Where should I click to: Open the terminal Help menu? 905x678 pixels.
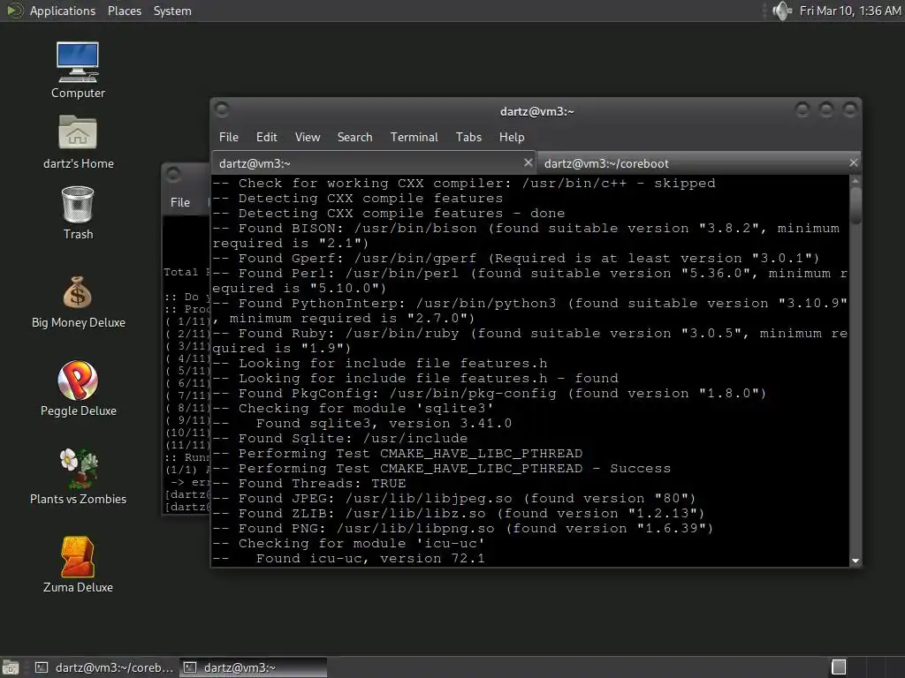click(x=512, y=137)
